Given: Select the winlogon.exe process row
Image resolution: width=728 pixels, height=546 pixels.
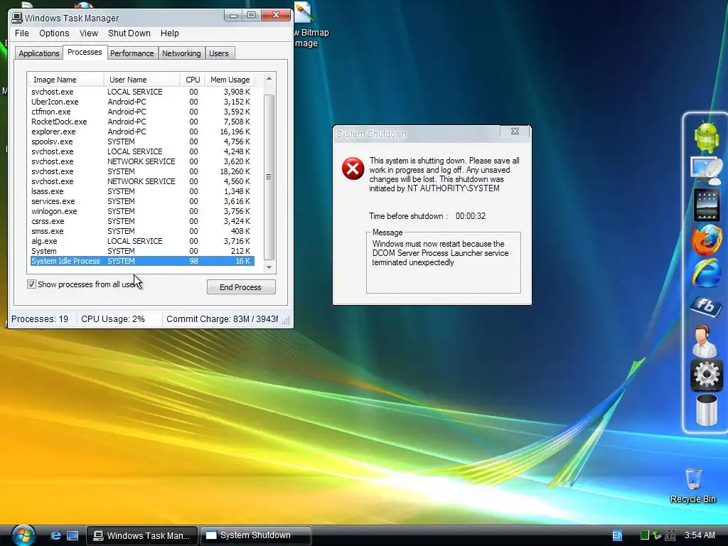Looking at the screenshot, I should point(142,211).
